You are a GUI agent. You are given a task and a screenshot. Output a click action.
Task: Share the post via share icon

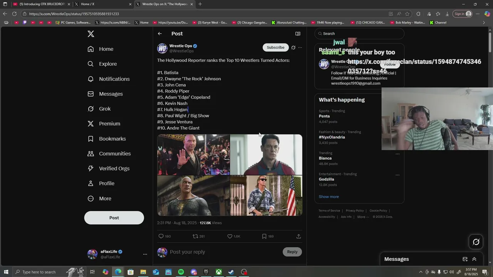click(298, 236)
